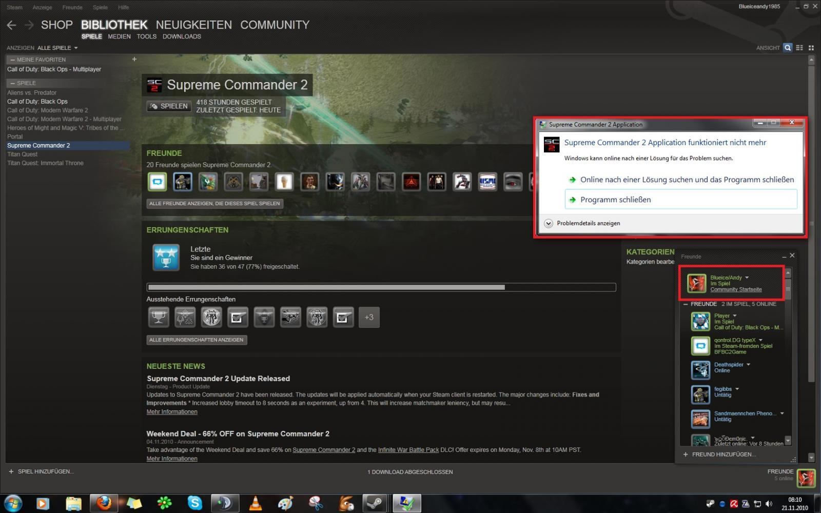Click Alle Freunde anzeigen, die dieses Spiel spielen

pos(214,204)
